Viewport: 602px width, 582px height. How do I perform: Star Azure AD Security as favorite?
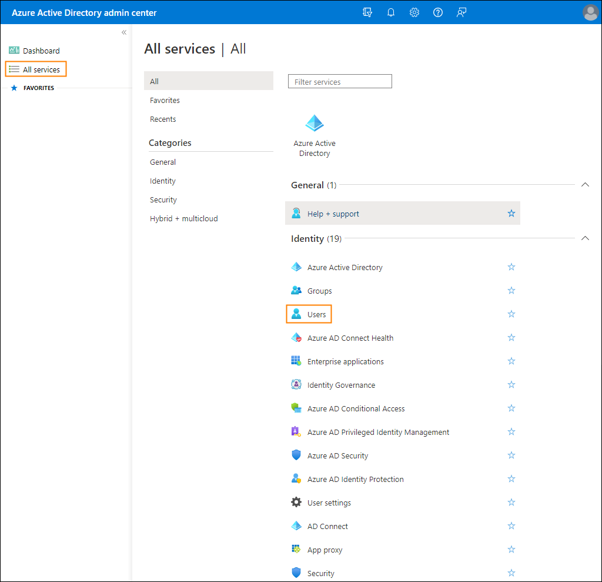click(511, 455)
